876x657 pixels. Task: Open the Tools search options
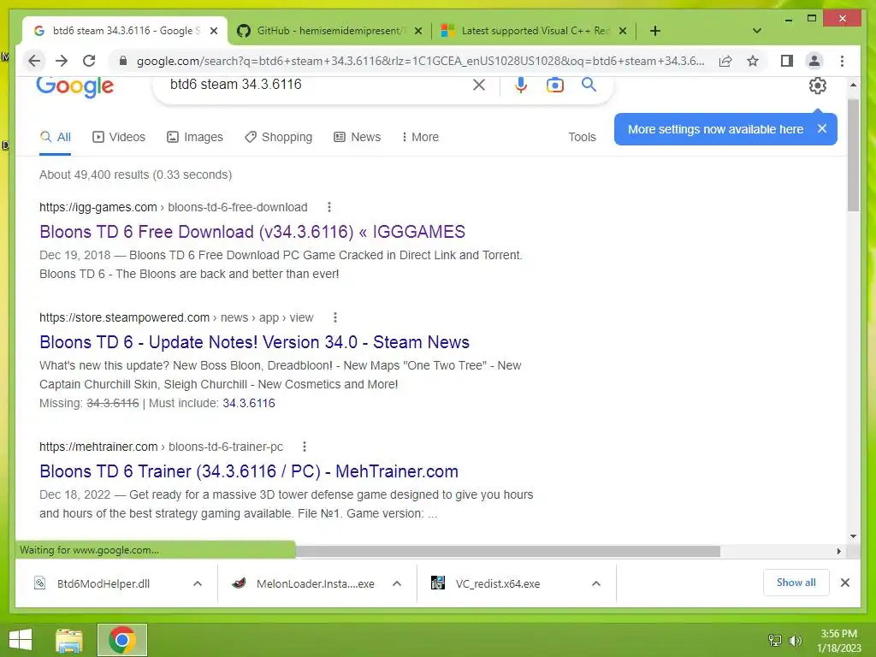[582, 137]
